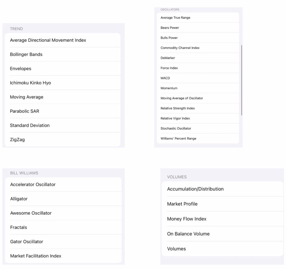The height and width of the screenshot is (269, 287).
Task: Open the On Balance Volume indicator
Action: (188, 234)
